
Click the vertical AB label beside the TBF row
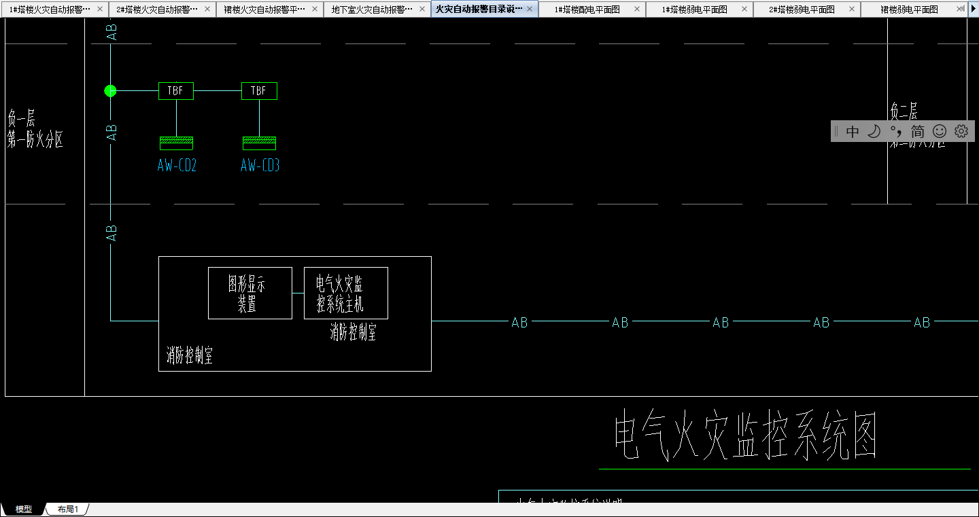tap(113, 132)
